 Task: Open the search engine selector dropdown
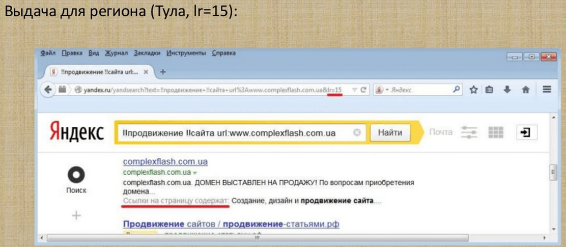click(383, 90)
